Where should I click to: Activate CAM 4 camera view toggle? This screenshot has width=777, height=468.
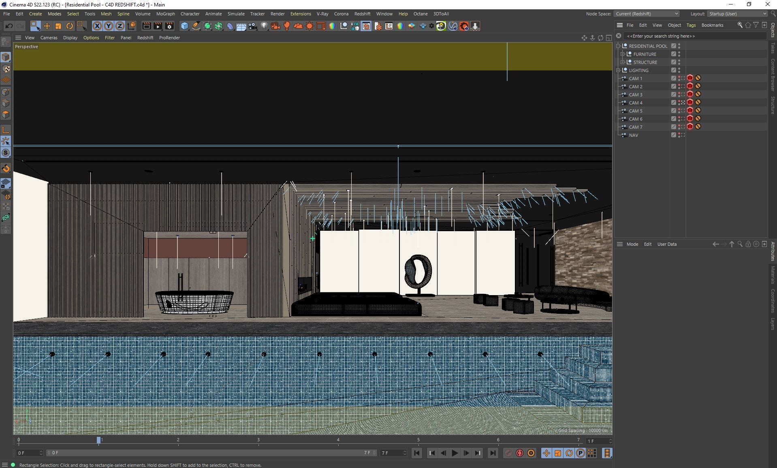[683, 103]
